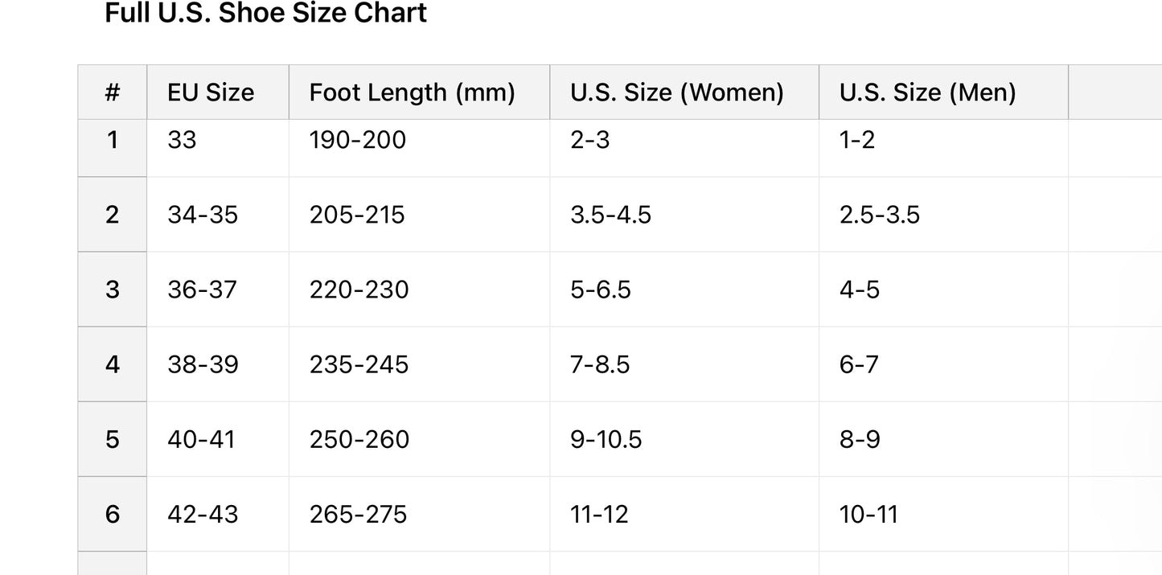Click the 265-275 foot length cell
This screenshot has height=575, width=1162.
point(419,514)
